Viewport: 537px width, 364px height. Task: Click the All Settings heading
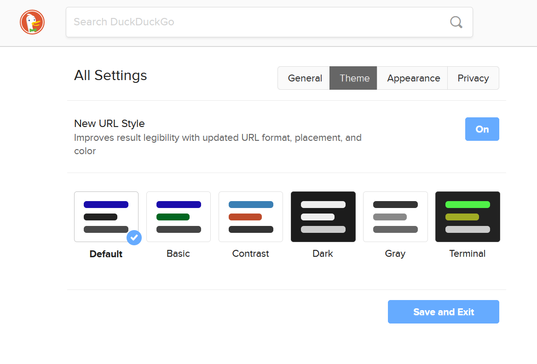click(x=110, y=75)
